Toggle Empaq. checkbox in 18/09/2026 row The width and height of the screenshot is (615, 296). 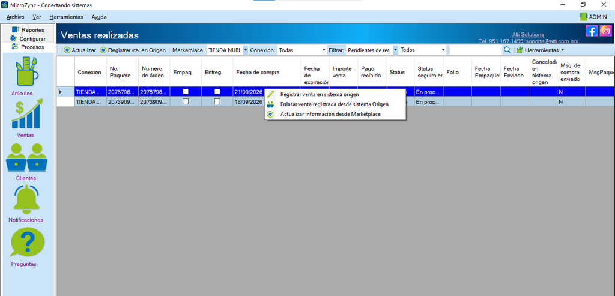(186, 101)
